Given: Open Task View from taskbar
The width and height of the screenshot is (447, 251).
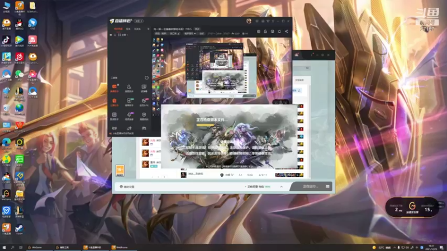Looking at the screenshot, I should tap(21, 248).
